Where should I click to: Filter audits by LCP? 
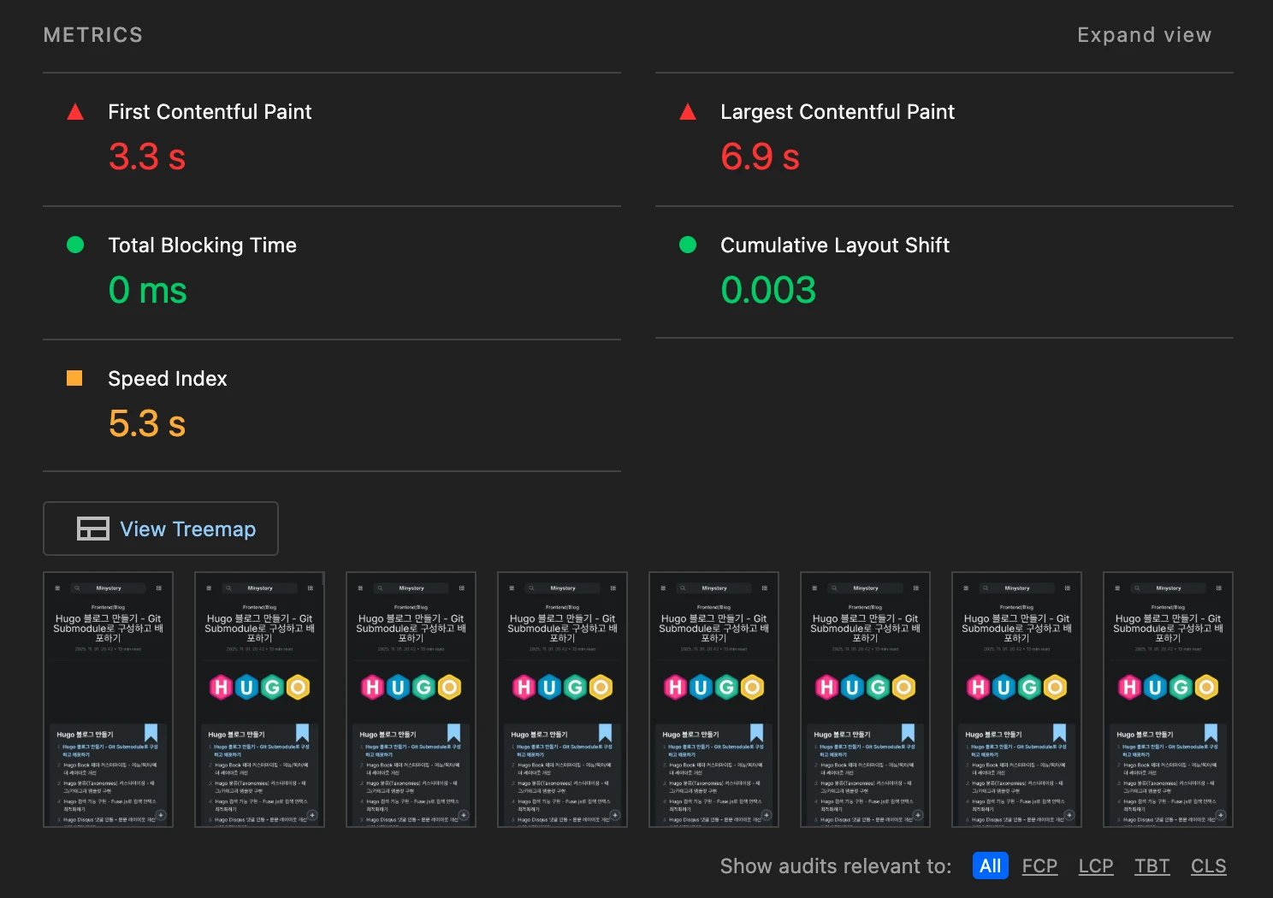[1096, 866]
